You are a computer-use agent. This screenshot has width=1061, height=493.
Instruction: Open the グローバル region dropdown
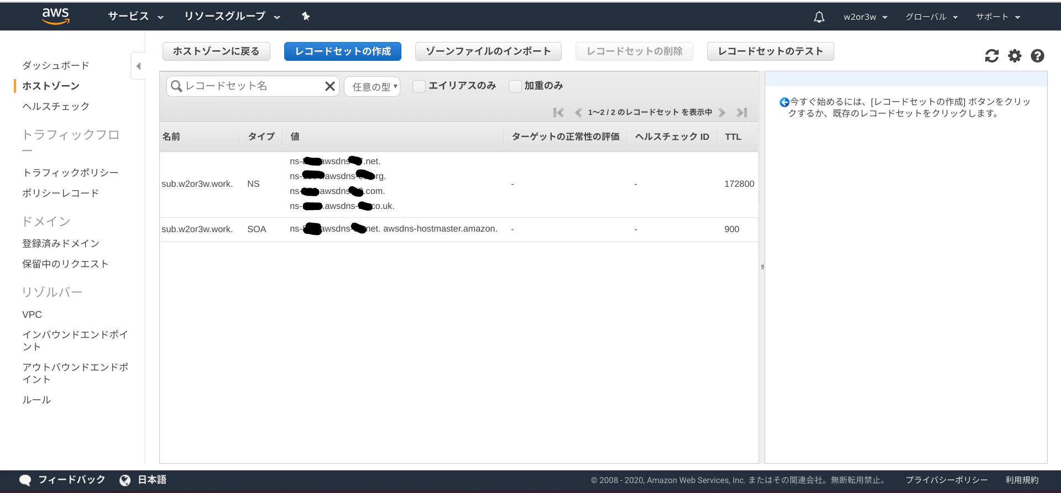(x=931, y=17)
